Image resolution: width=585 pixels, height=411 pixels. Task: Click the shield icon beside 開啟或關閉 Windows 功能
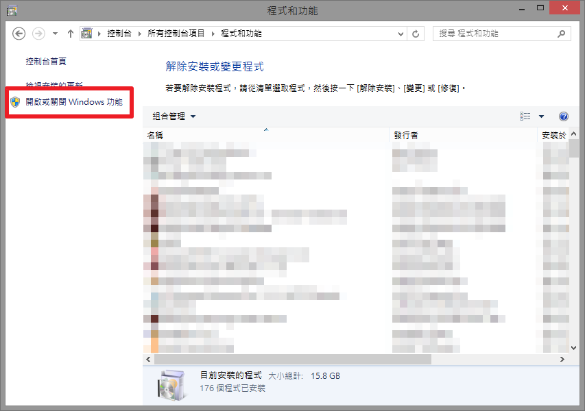tap(15, 102)
